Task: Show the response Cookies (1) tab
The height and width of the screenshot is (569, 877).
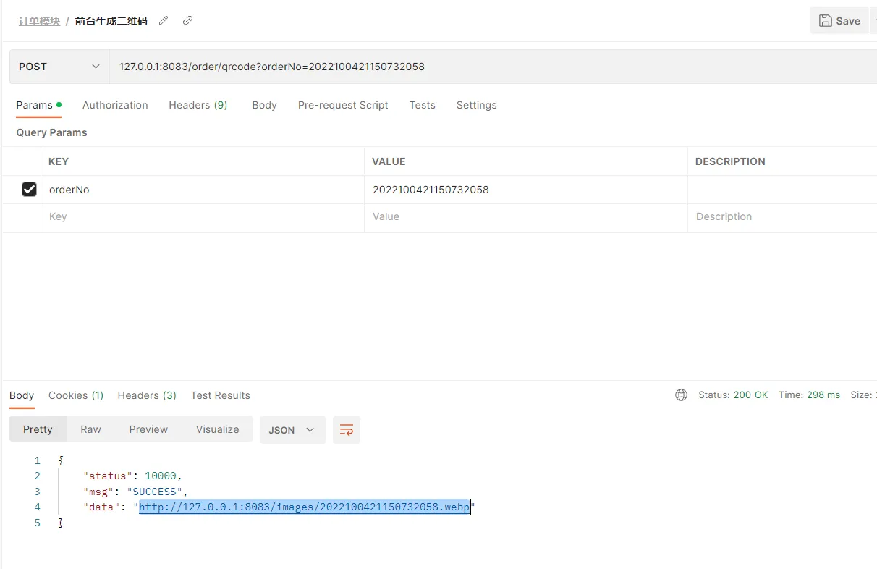Action: click(x=76, y=395)
